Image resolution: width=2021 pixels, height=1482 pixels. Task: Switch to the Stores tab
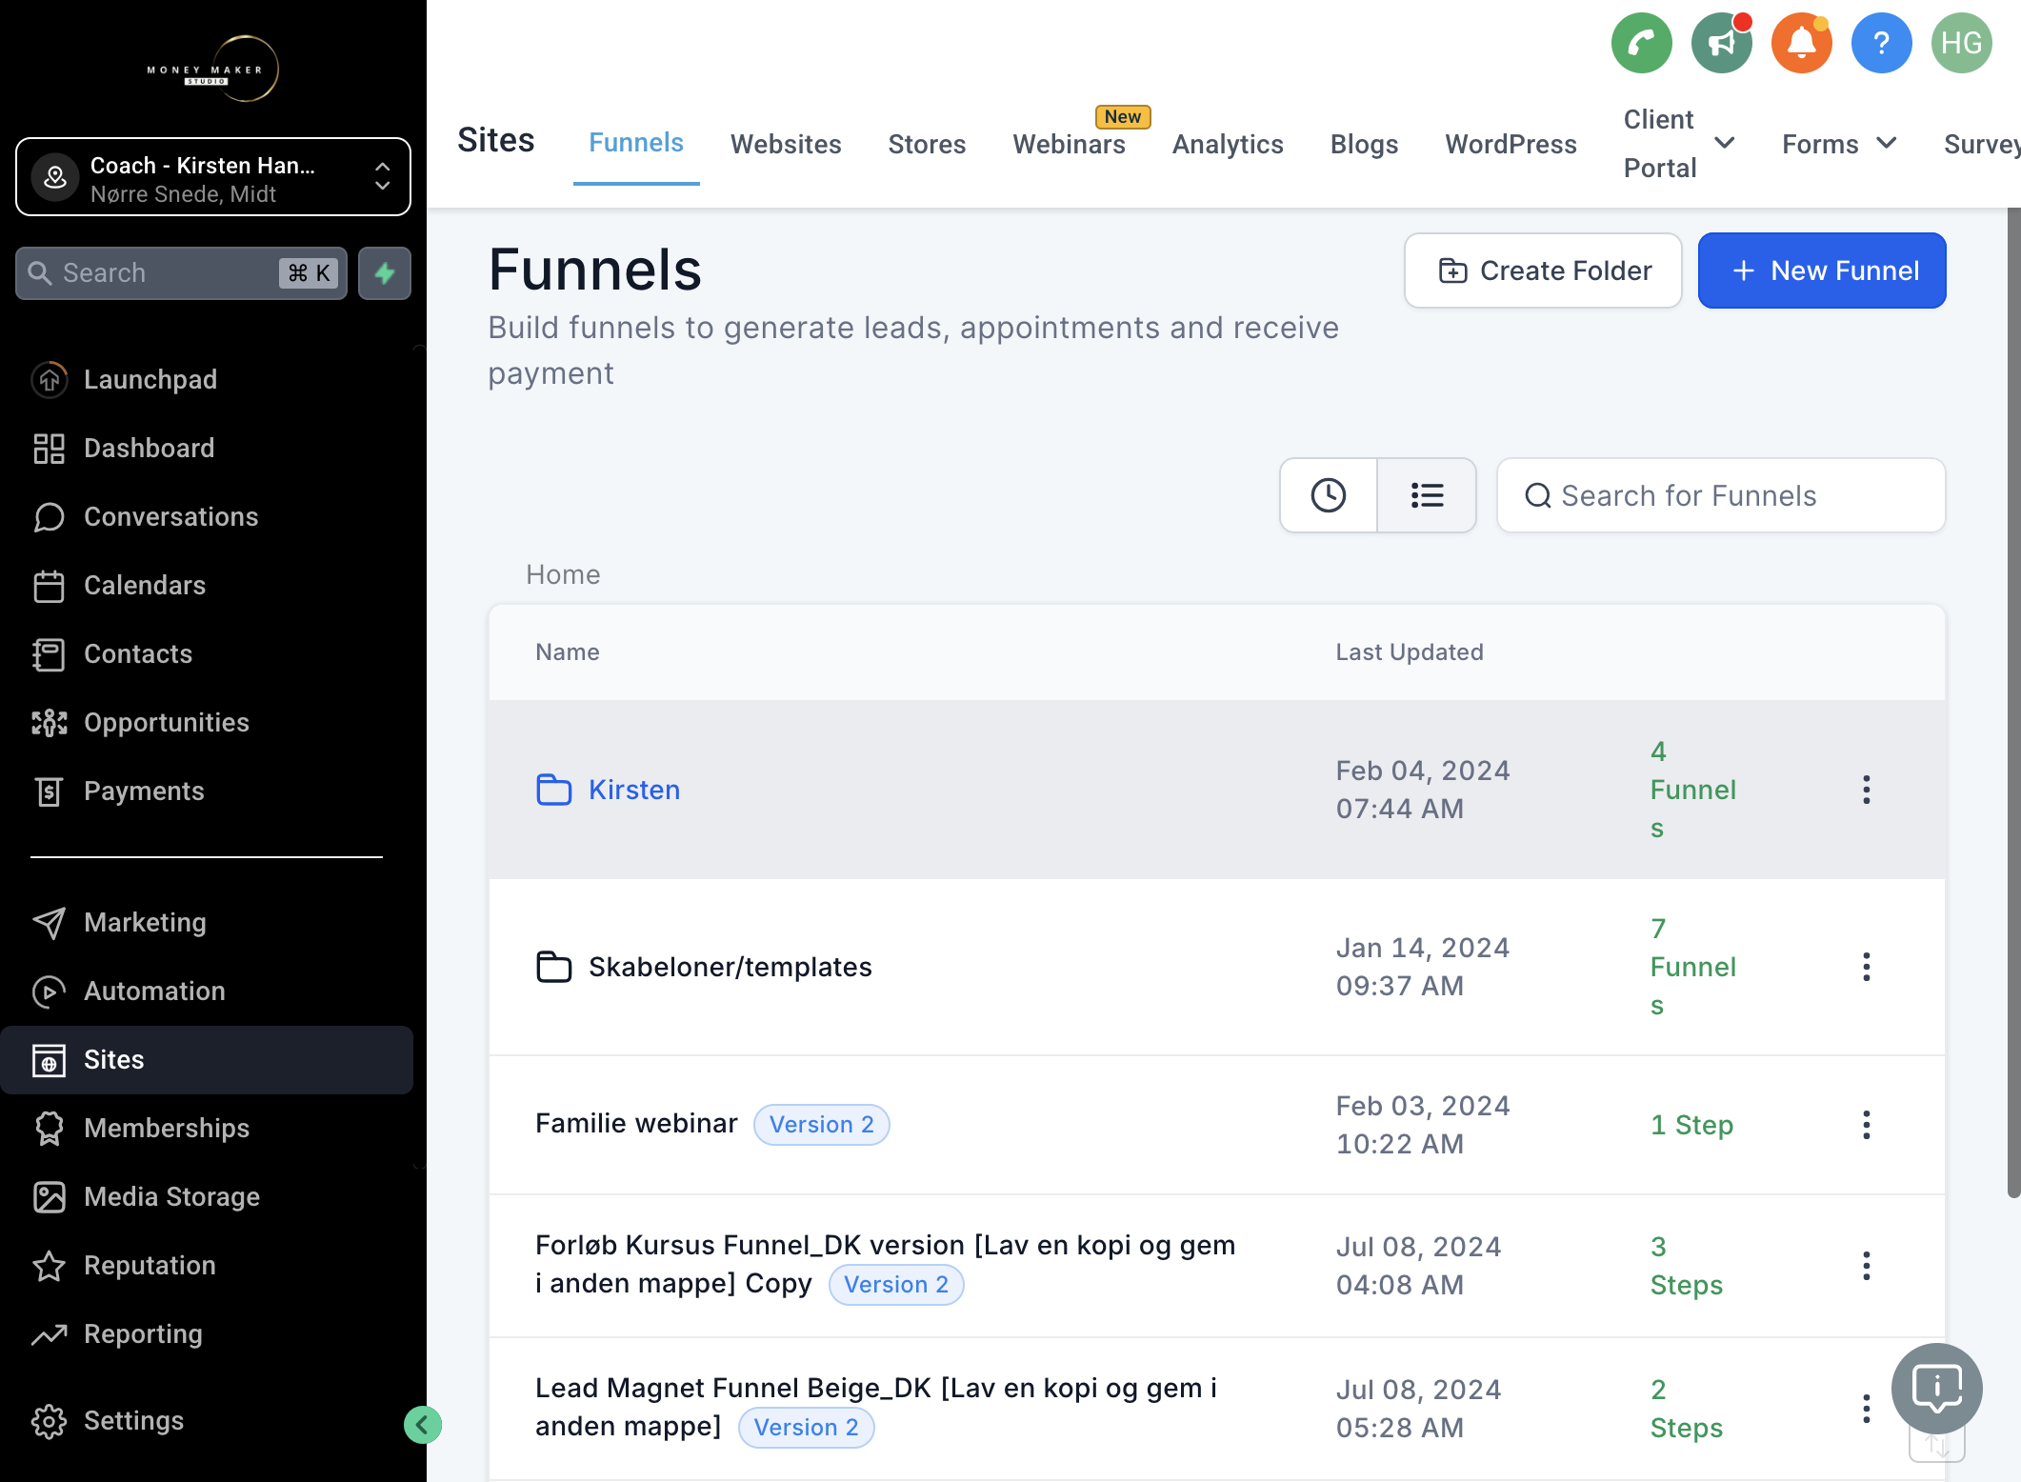(927, 144)
